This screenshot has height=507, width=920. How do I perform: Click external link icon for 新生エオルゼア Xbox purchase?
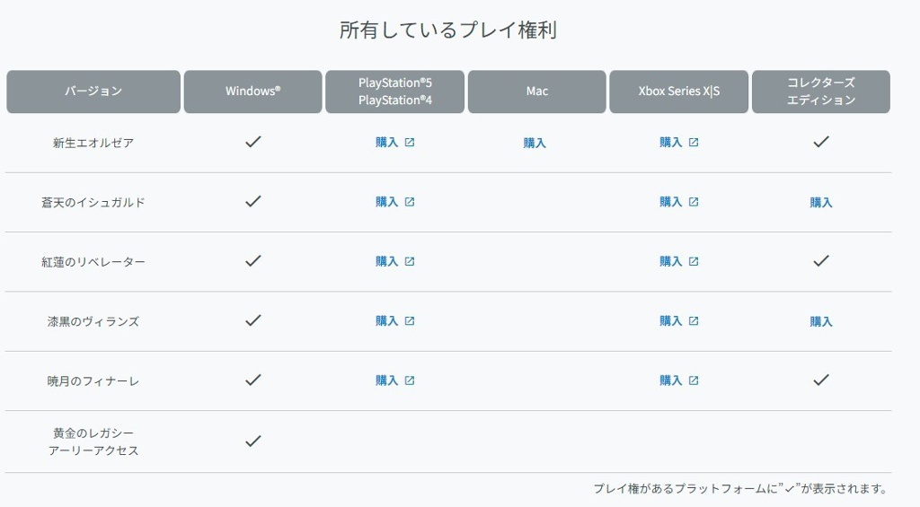[x=694, y=143]
